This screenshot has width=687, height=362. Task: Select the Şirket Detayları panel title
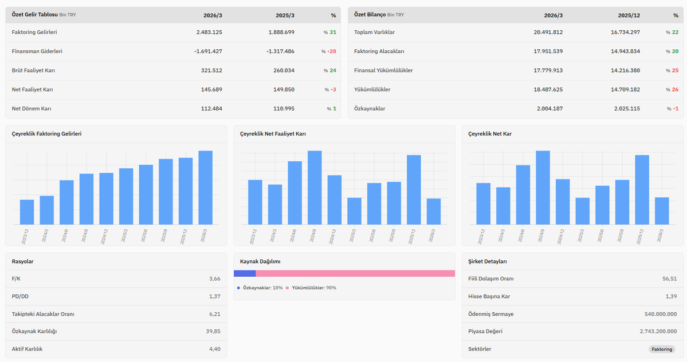coord(488,261)
